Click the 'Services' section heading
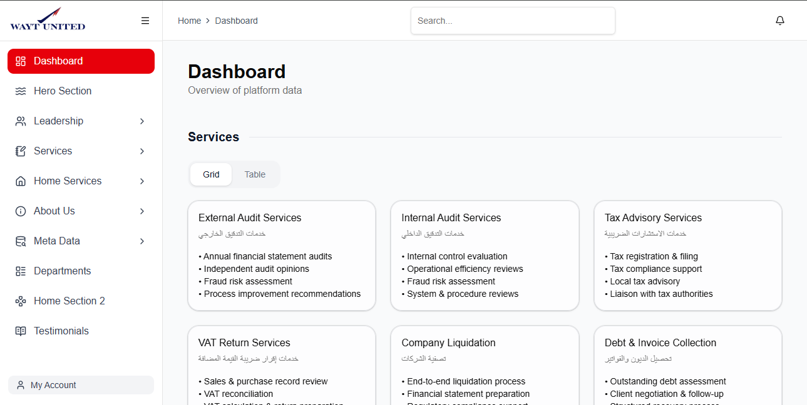Image resolution: width=807 pixels, height=405 pixels. pyautogui.click(x=213, y=137)
